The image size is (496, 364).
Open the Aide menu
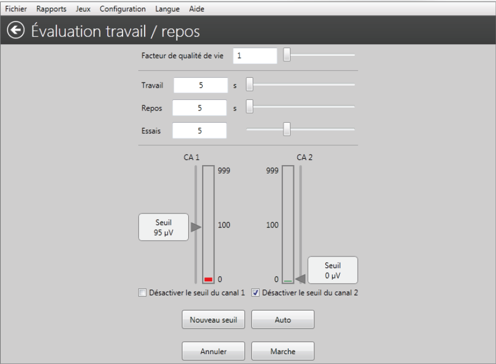(197, 9)
